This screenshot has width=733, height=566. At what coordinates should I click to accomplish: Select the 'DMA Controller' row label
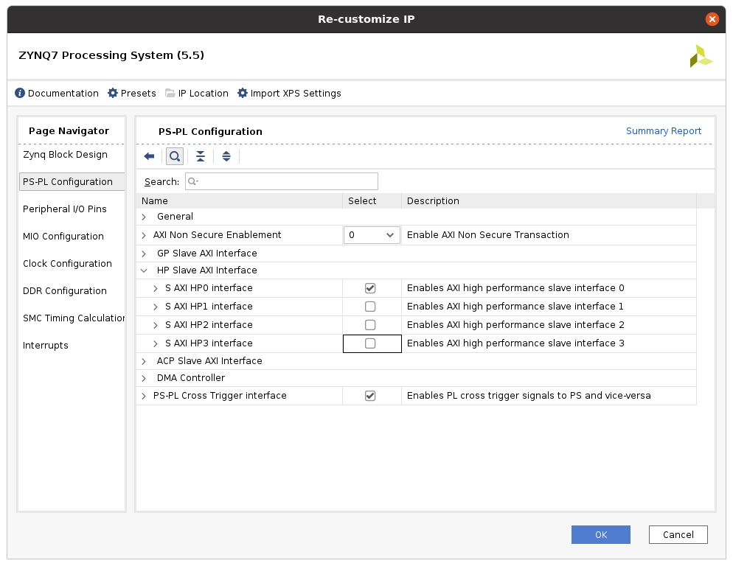point(191,377)
